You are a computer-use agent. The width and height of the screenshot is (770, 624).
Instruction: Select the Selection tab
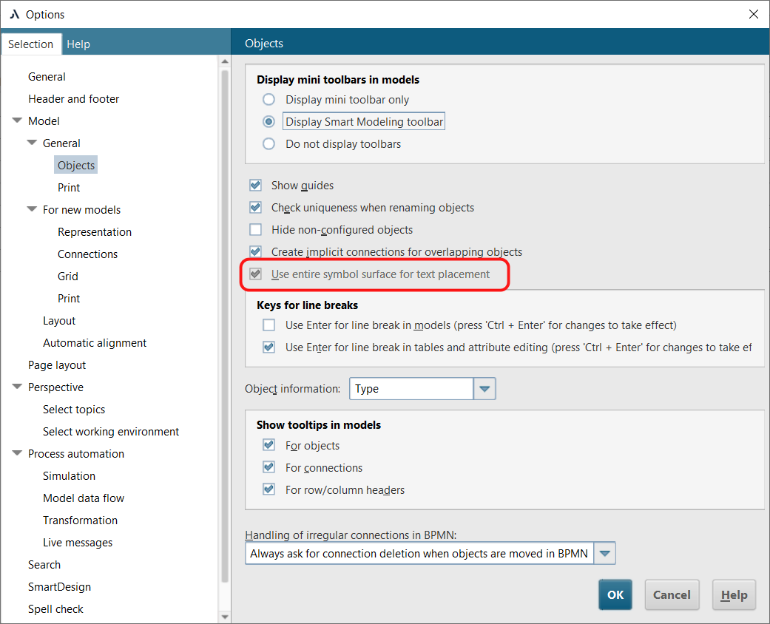31,44
